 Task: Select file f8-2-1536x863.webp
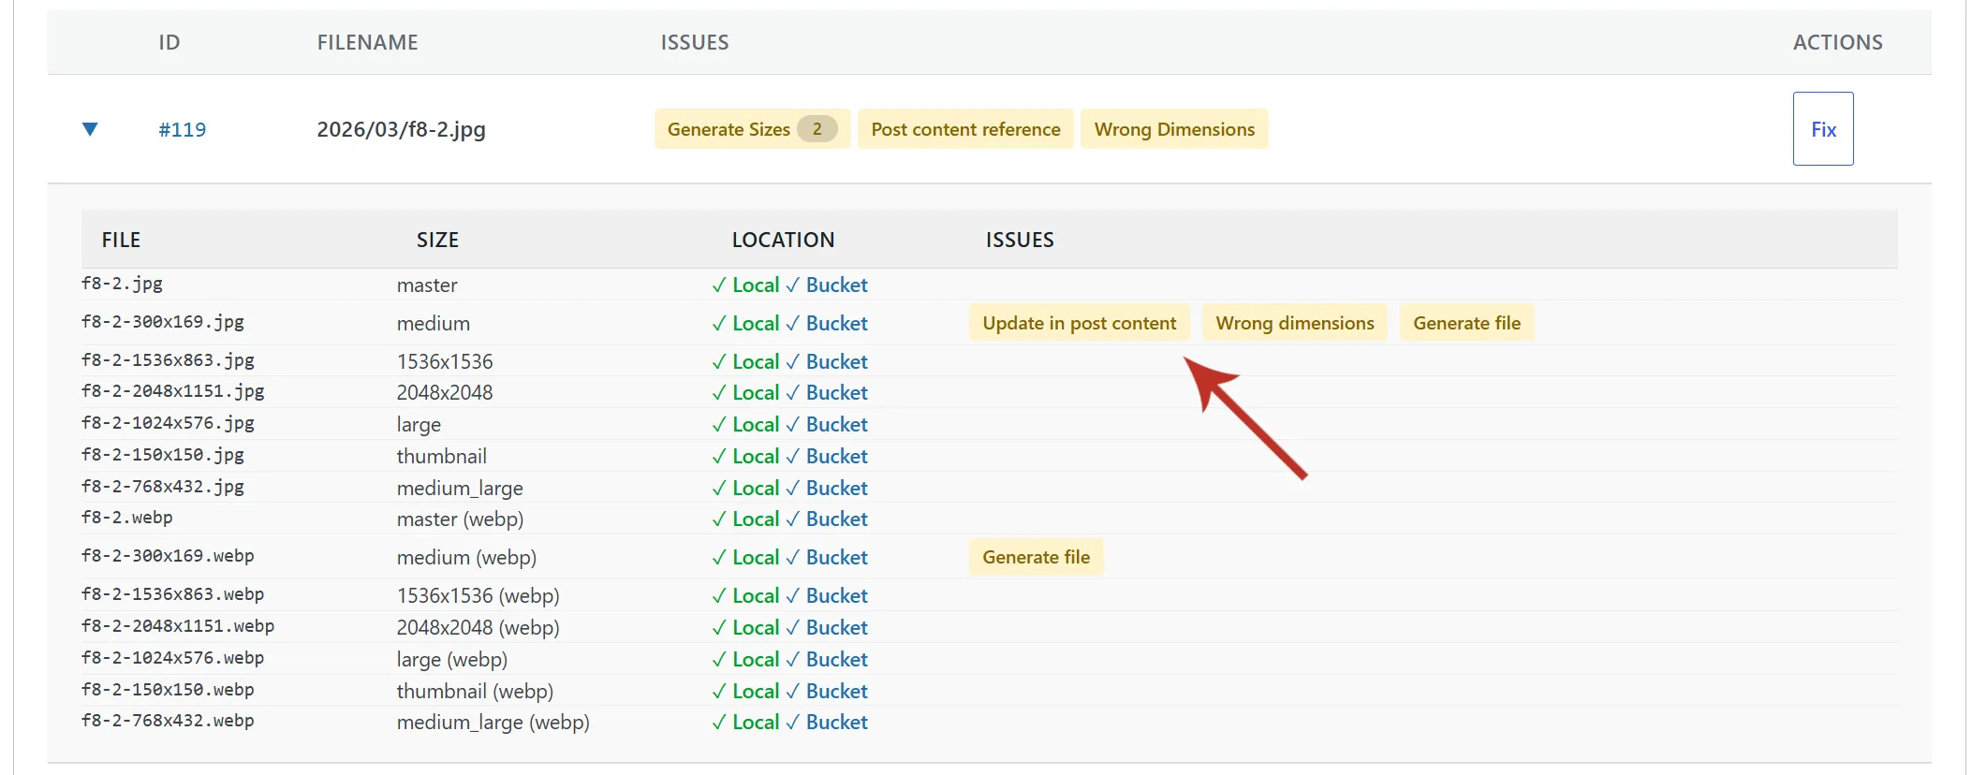pyautogui.click(x=173, y=594)
